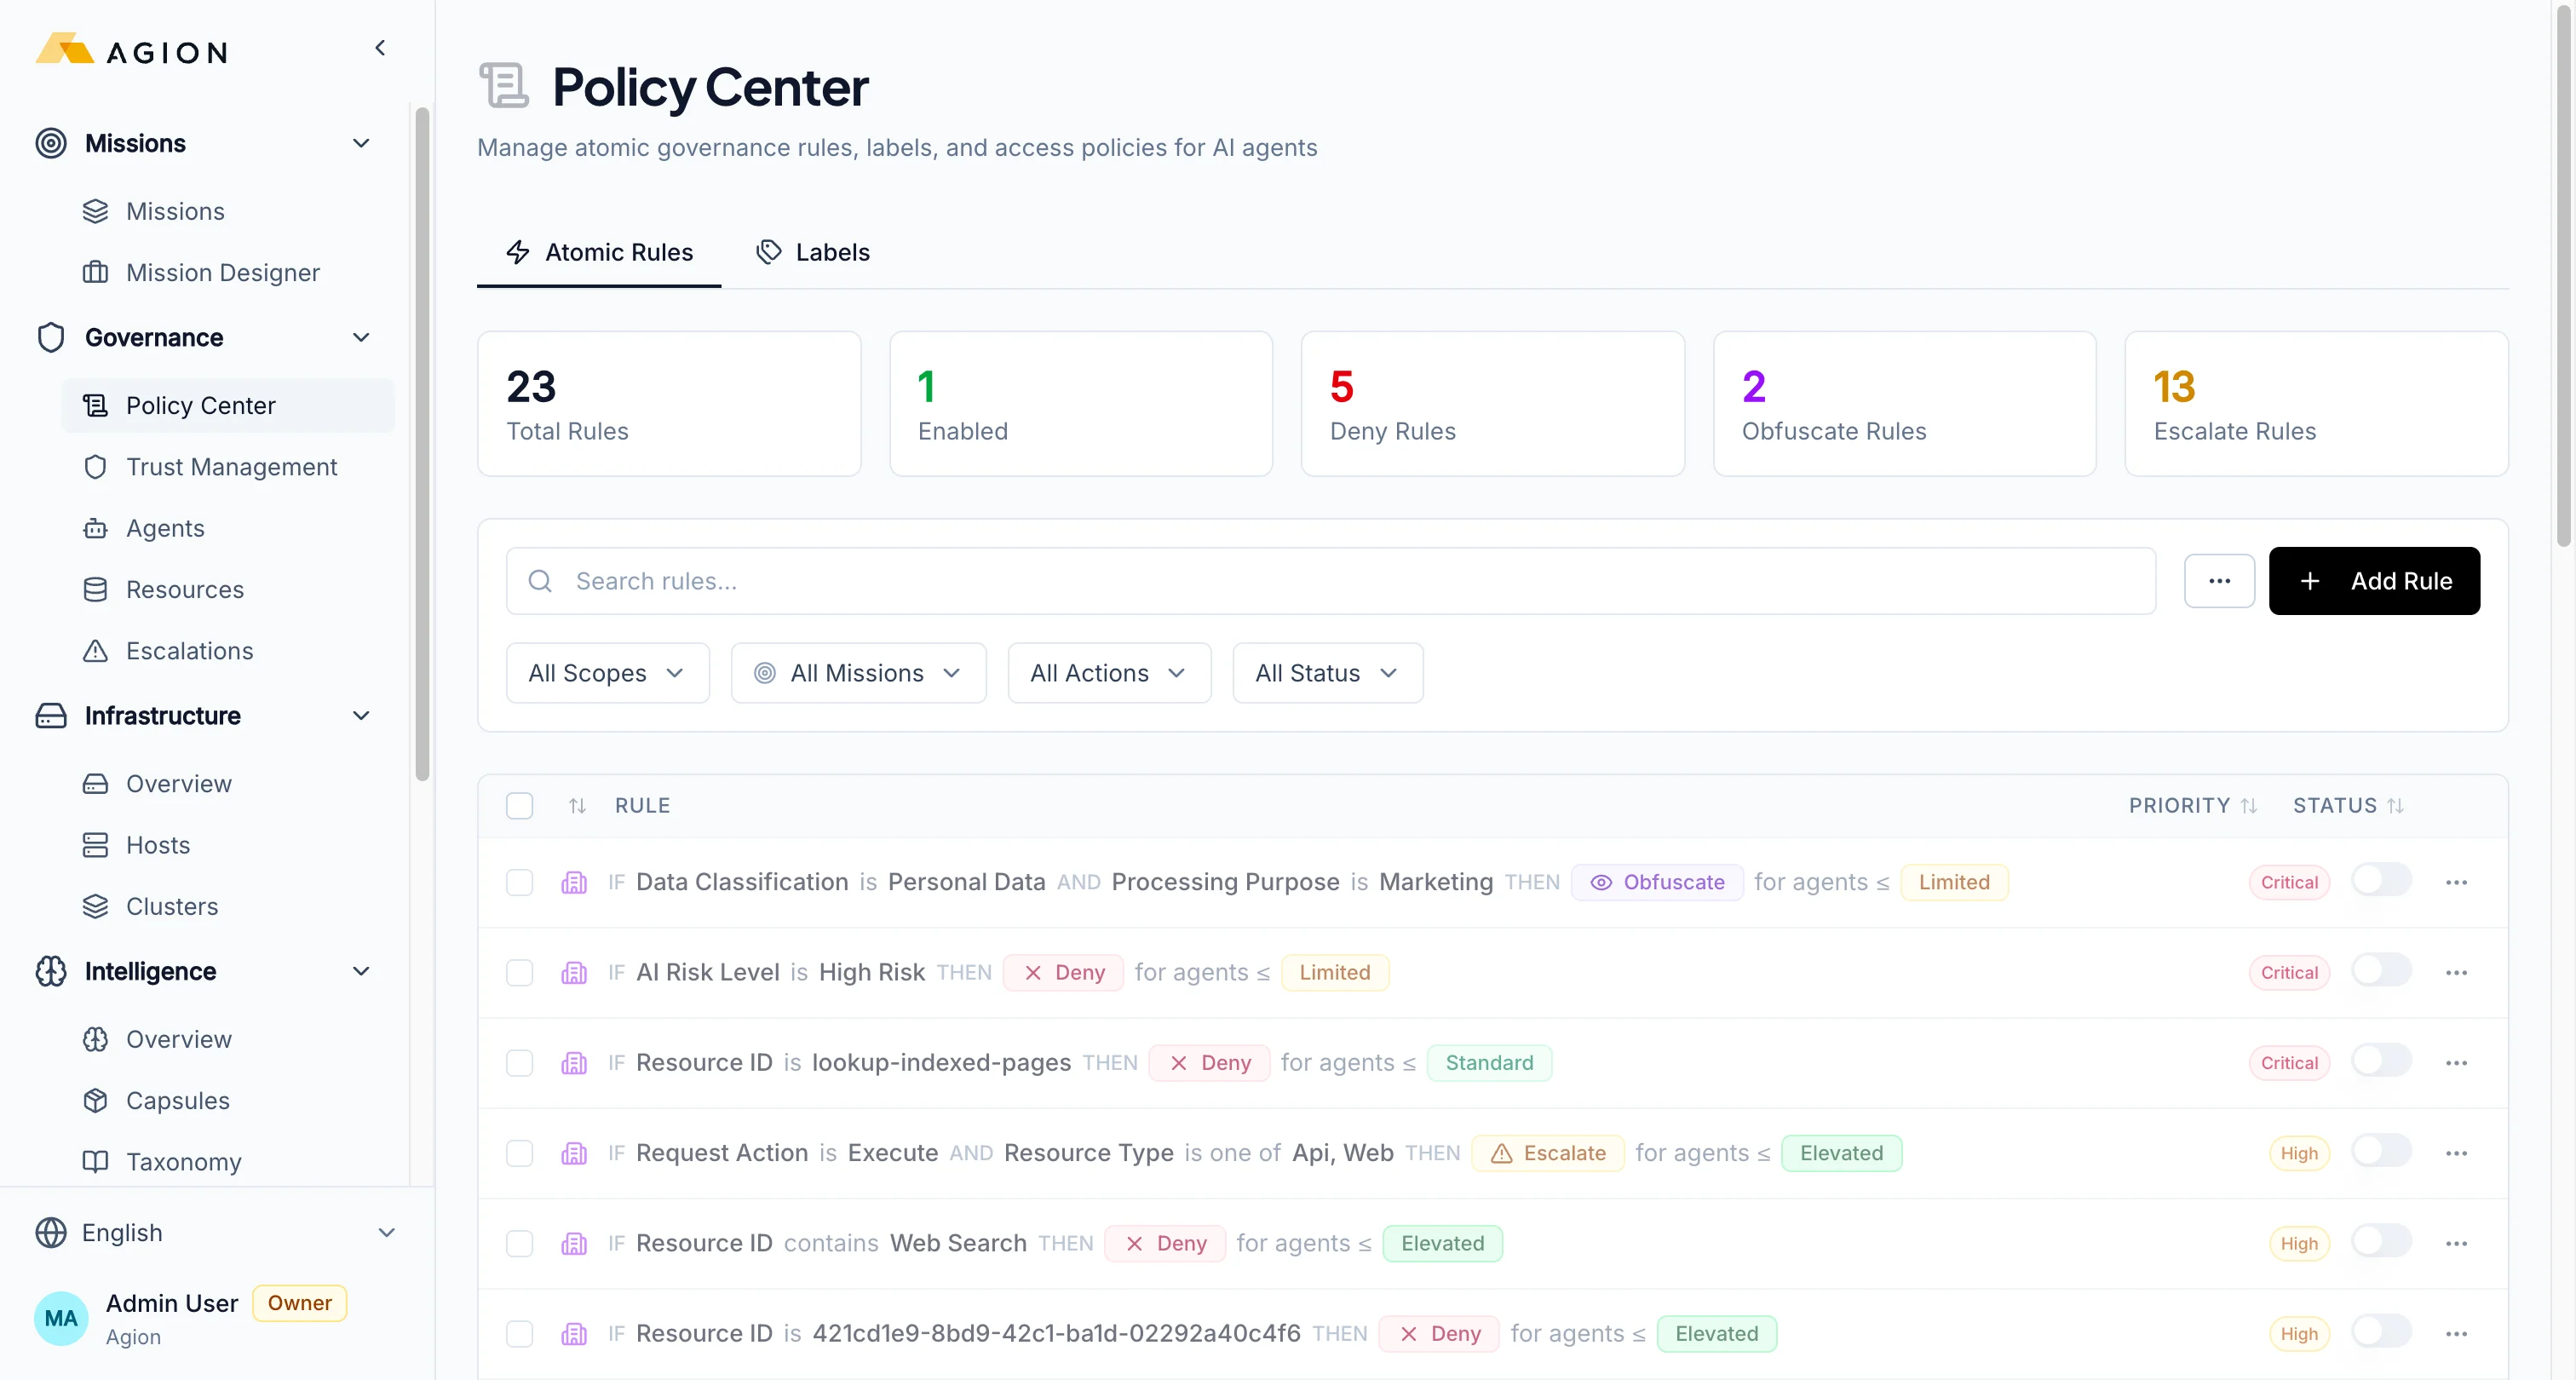Select Clusters in the sidebar
The width and height of the screenshot is (2576, 1380).
tap(171, 906)
